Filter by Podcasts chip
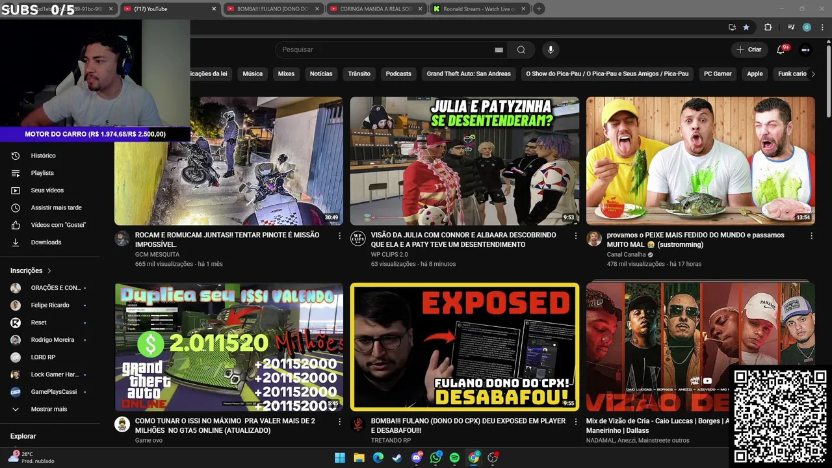 [398, 74]
